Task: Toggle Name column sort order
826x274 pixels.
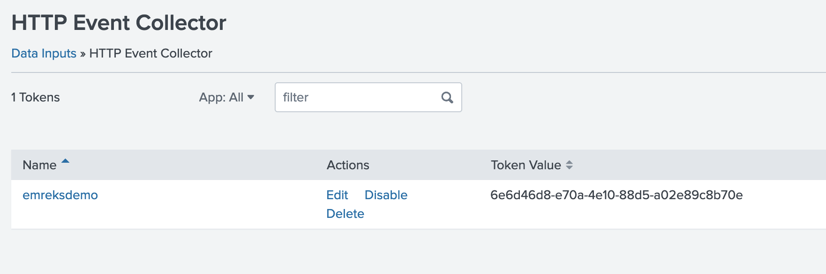Action: tap(41, 165)
